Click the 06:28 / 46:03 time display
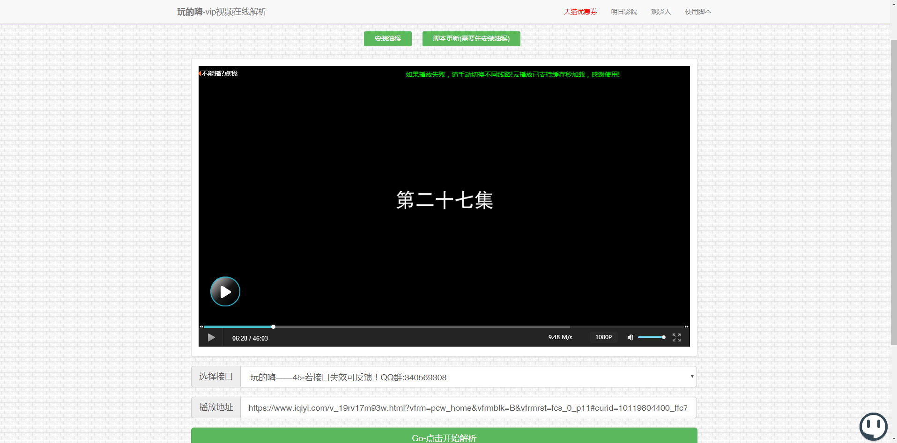This screenshot has width=897, height=443. (250, 338)
